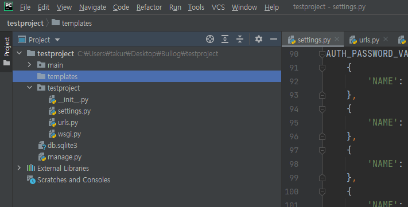Click the Collapse All icon

pyautogui.click(x=240, y=39)
